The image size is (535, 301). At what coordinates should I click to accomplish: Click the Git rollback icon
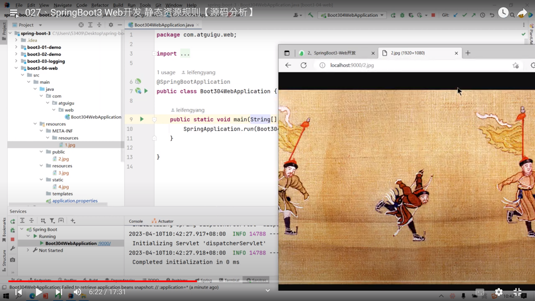click(x=492, y=15)
